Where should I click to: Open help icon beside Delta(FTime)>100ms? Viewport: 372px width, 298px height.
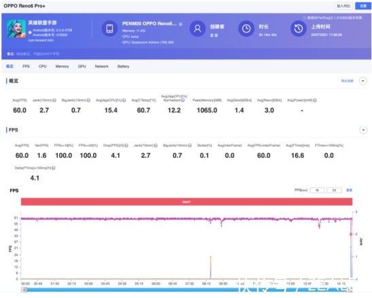click(54, 168)
